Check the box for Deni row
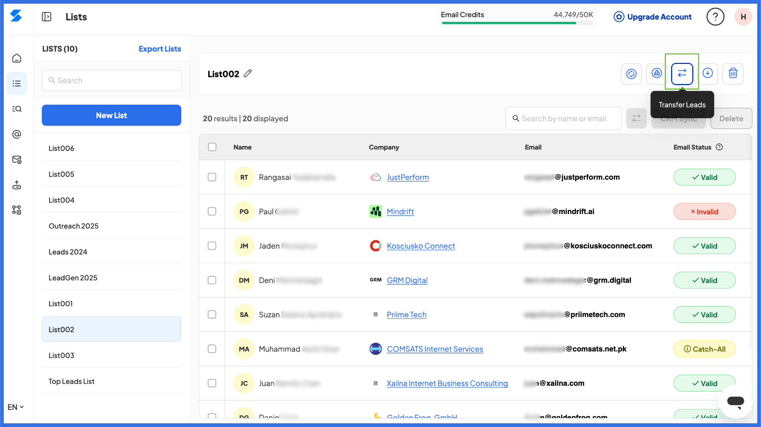The height and width of the screenshot is (427, 761). pos(212,280)
